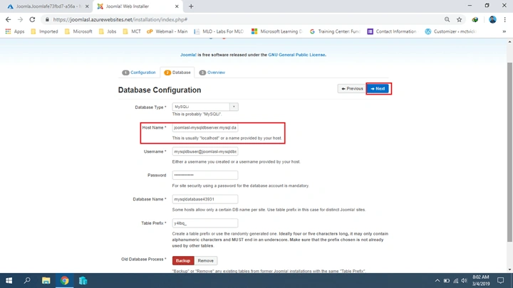Click the Database Name input field

coord(204,199)
